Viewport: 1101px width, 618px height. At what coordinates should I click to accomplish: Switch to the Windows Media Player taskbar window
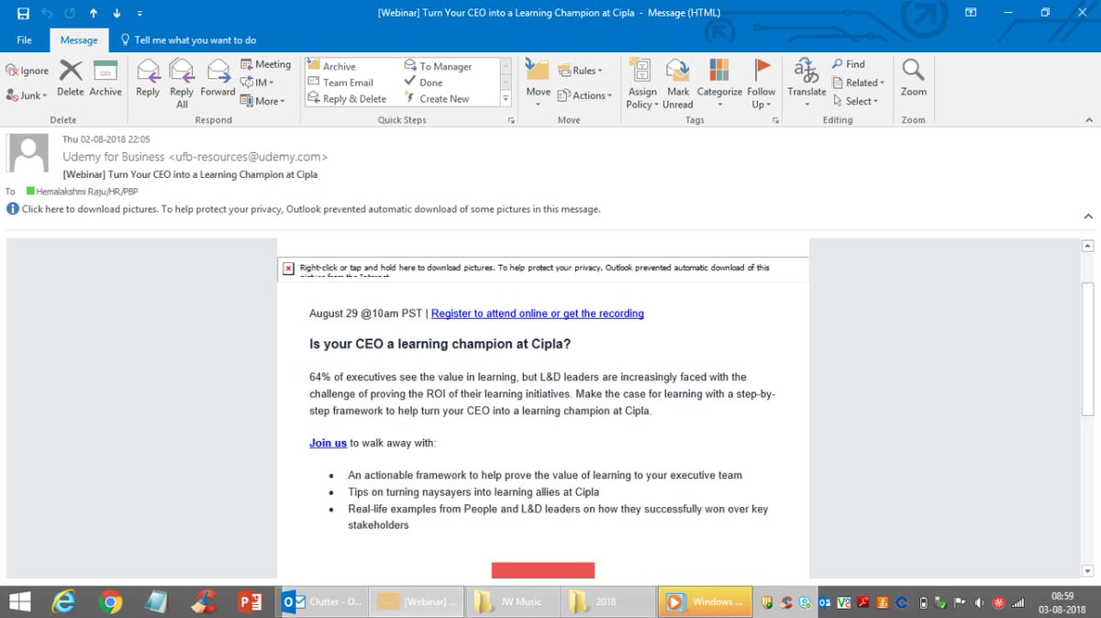(703, 601)
